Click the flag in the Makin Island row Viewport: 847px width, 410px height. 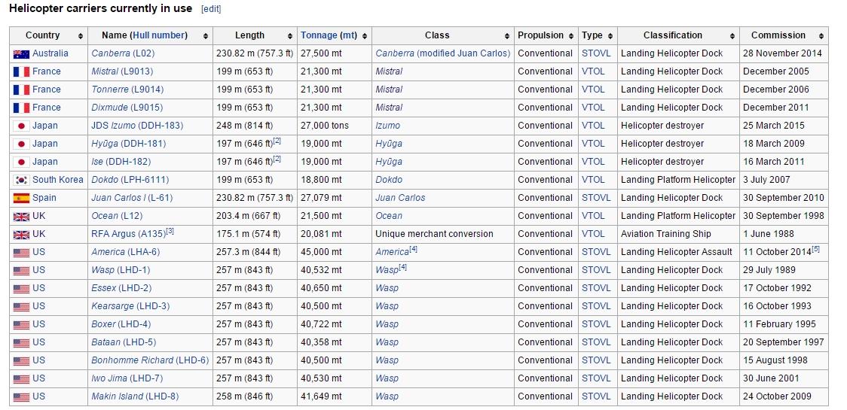[x=21, y=397]
